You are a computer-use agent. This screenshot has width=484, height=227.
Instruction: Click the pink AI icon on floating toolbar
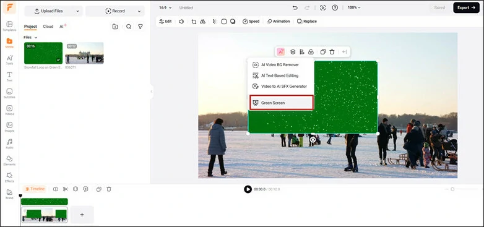click(280, 52)
